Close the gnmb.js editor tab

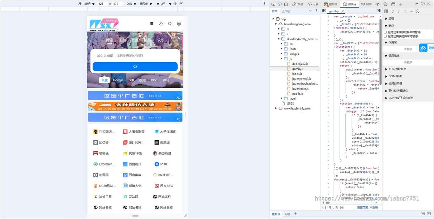click(x=342, y=12)
